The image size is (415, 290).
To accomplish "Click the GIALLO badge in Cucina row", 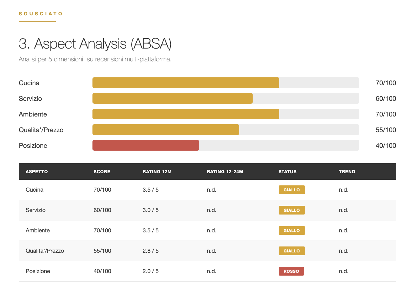I will [292, 190].
